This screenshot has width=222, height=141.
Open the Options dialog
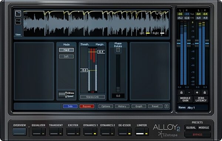point(105,106)
